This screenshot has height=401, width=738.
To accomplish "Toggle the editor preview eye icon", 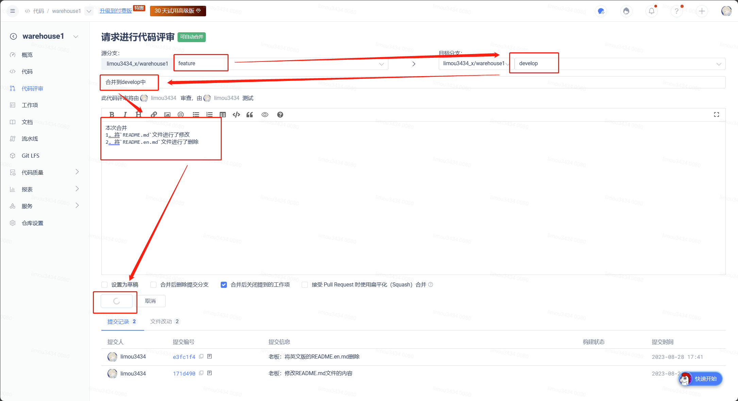I will click(x=265, y=115).
